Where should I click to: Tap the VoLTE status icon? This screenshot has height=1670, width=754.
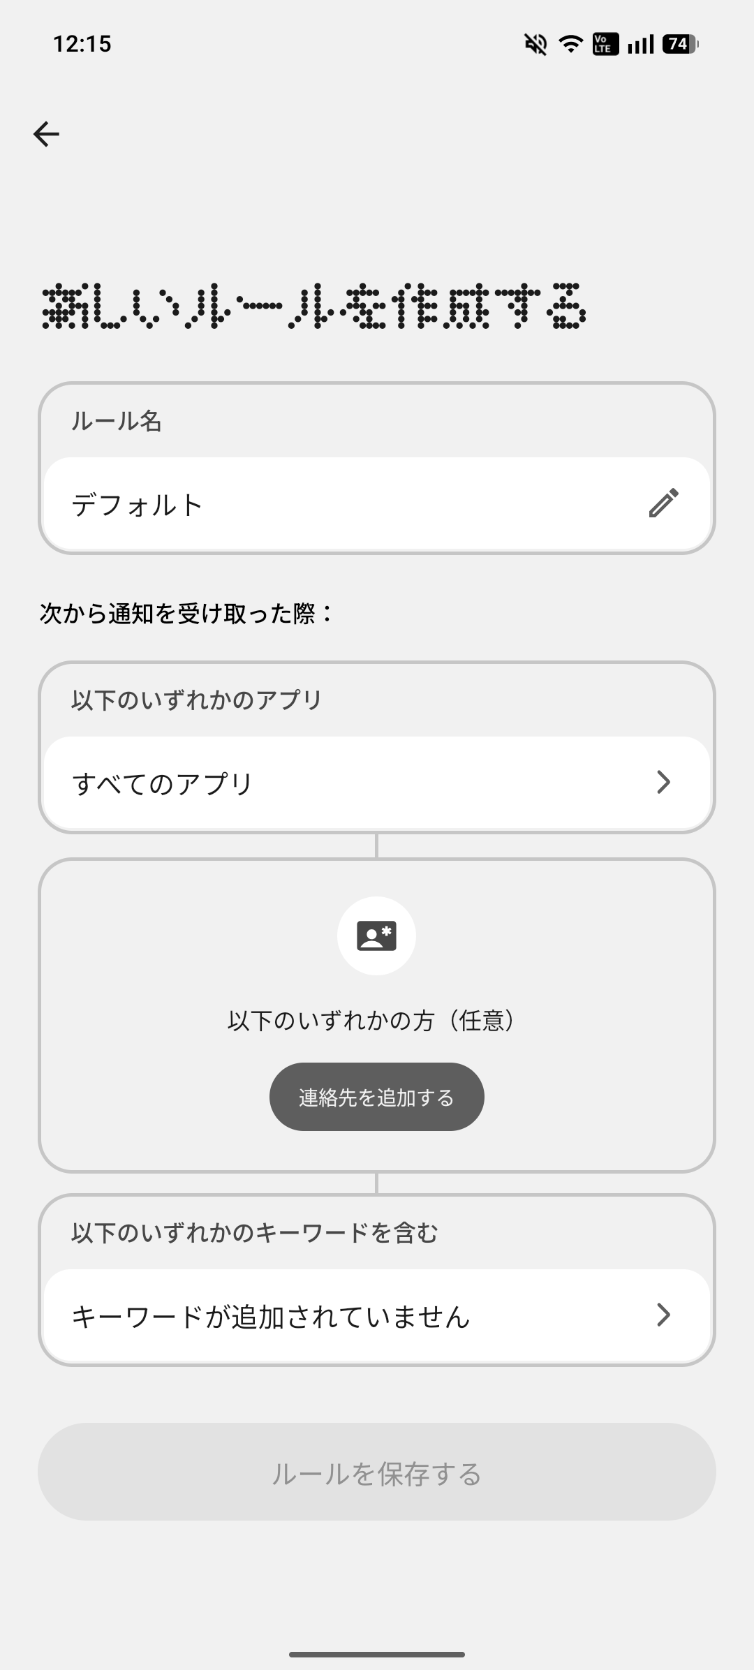605,45
